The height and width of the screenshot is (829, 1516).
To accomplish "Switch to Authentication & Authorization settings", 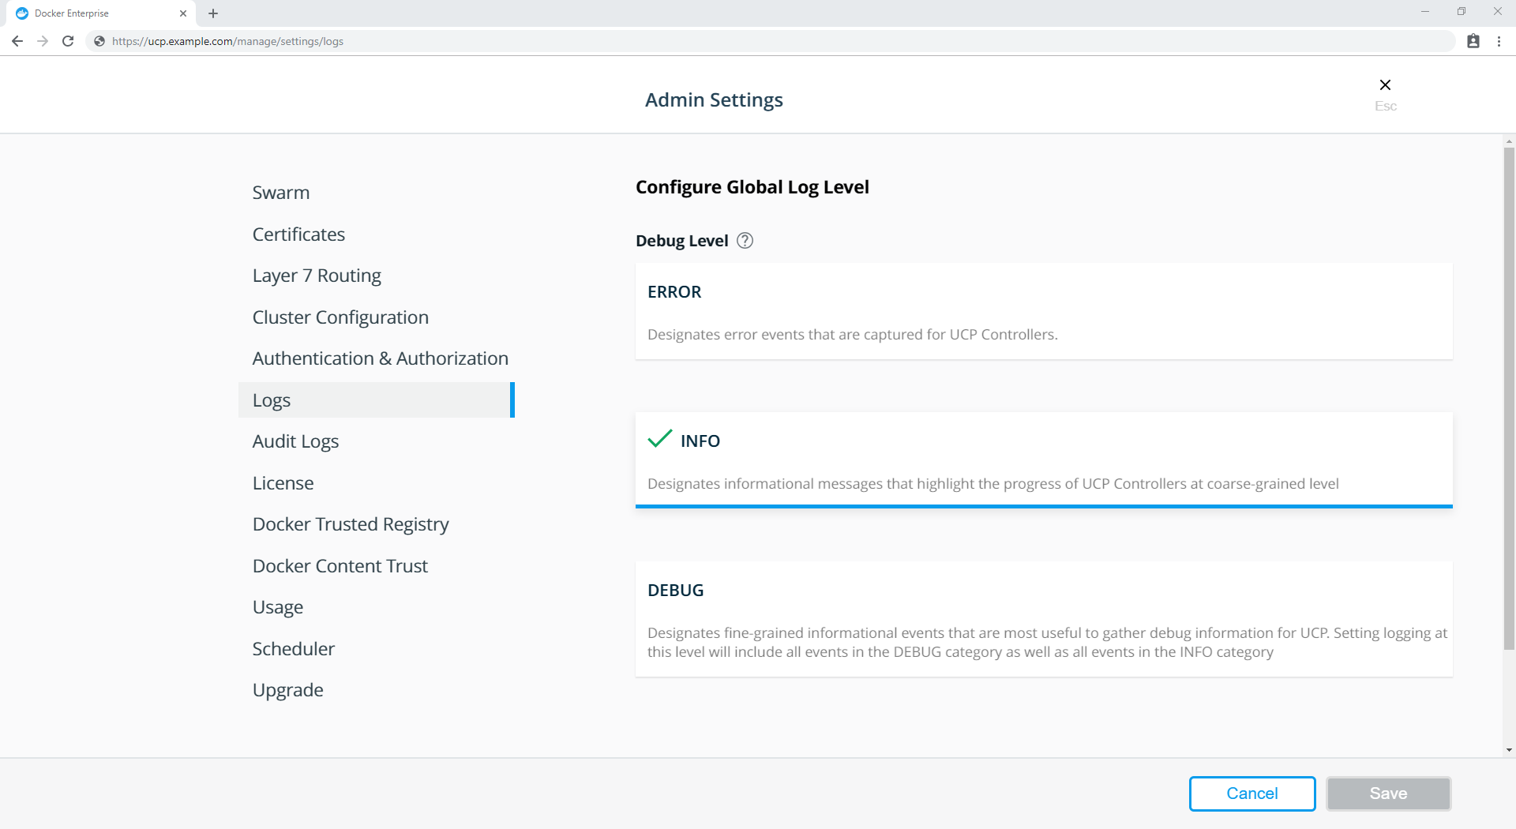I will (380, 358).
